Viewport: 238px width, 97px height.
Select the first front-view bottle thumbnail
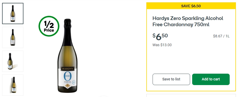pos(13,13)
